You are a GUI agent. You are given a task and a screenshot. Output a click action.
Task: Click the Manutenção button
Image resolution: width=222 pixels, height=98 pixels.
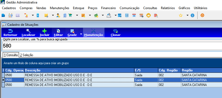click(x=94, y=32)
